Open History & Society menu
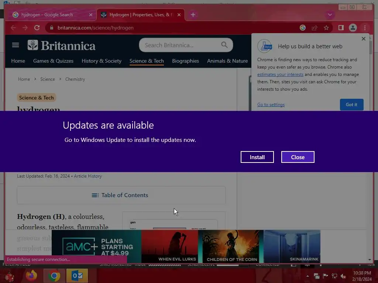The width and height of the screenshot is (378, 283). point(102,61)
